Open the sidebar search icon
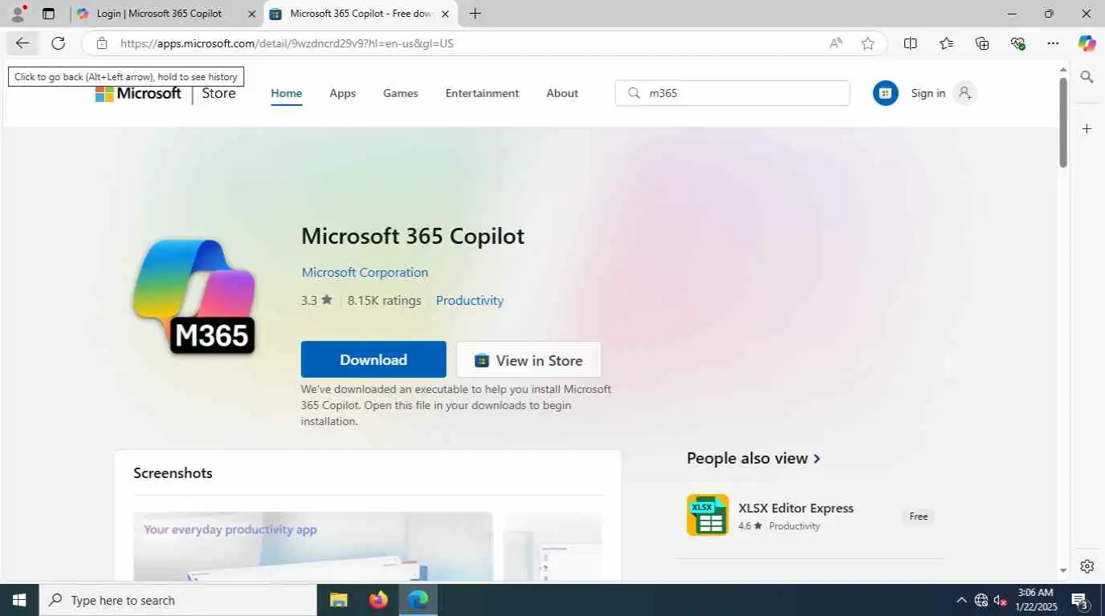 click(x=1087, y=77)
